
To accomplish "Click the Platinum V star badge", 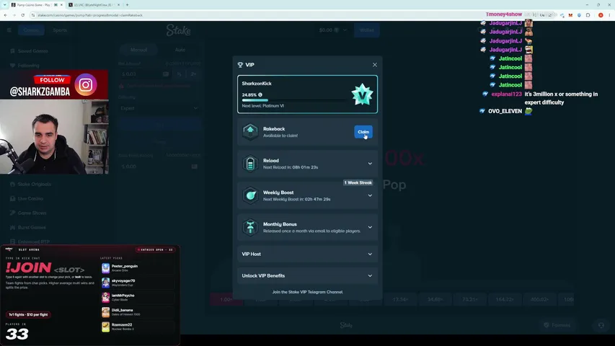I will (x=362, y=94).
